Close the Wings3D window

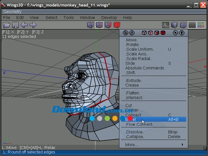tap(203, 5)
